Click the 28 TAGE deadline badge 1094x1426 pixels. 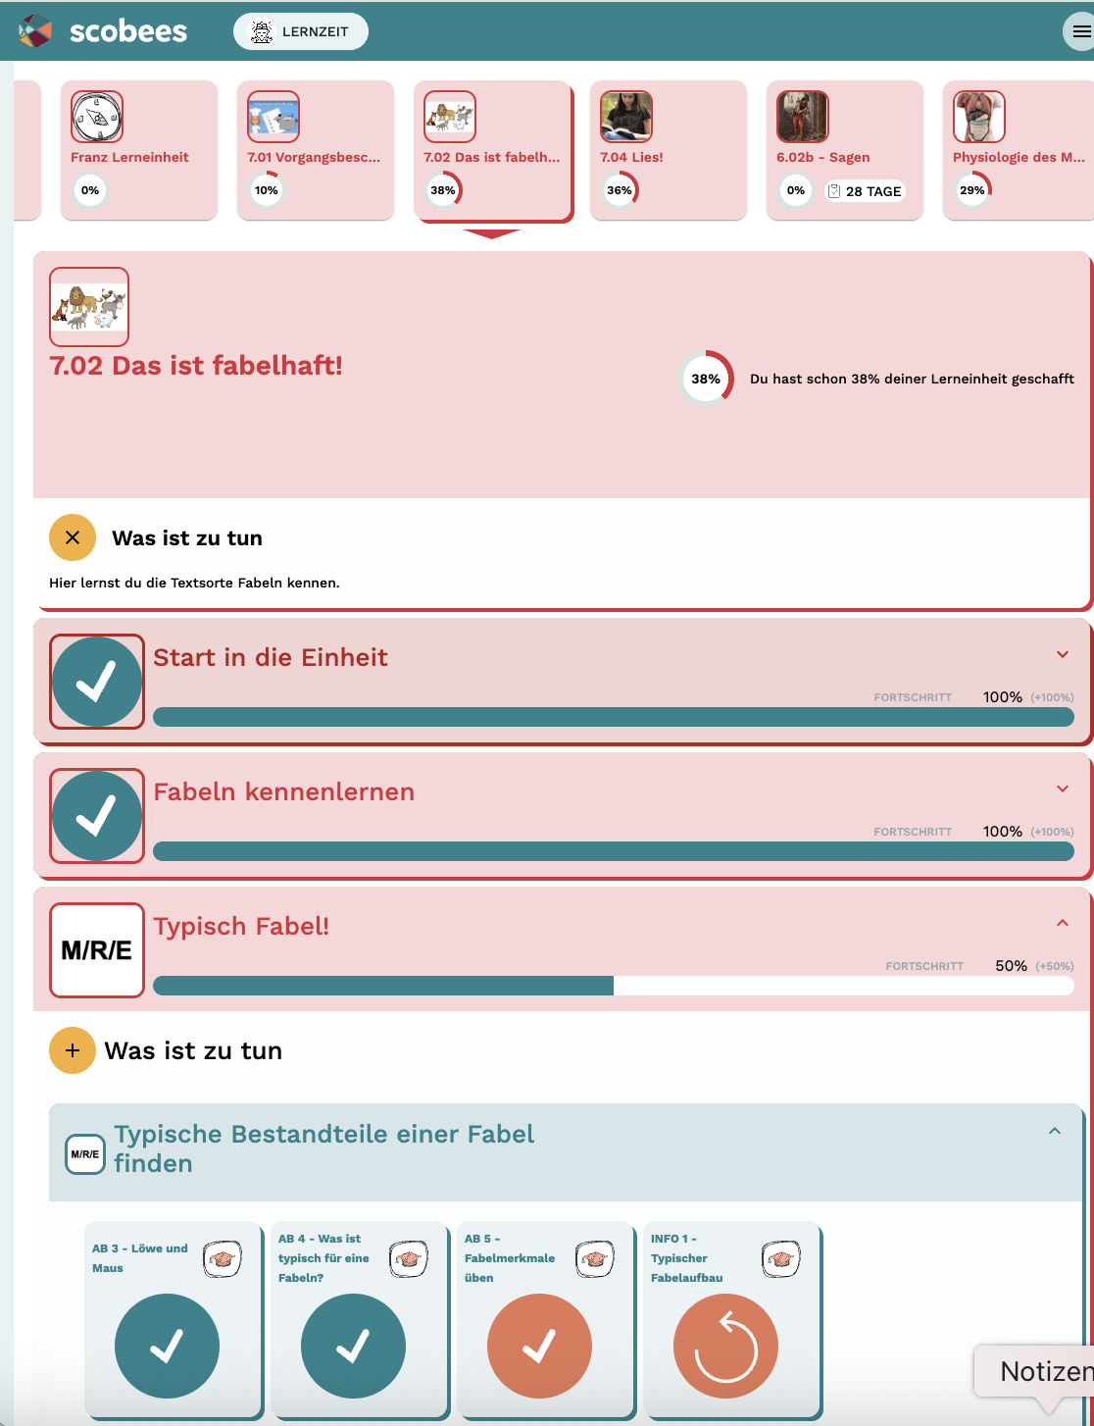tap(864, 191)
